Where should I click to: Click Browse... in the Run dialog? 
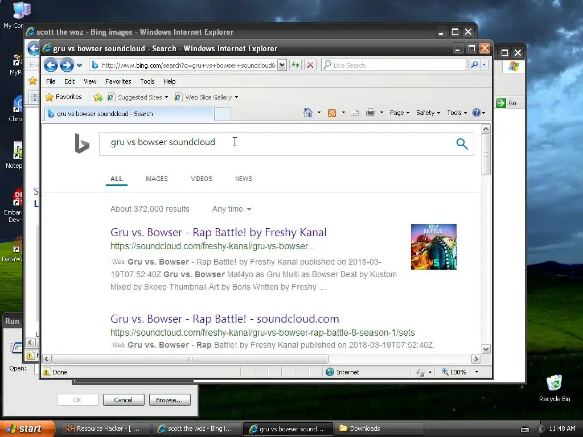pyautogui.click(x=170, y=400)
